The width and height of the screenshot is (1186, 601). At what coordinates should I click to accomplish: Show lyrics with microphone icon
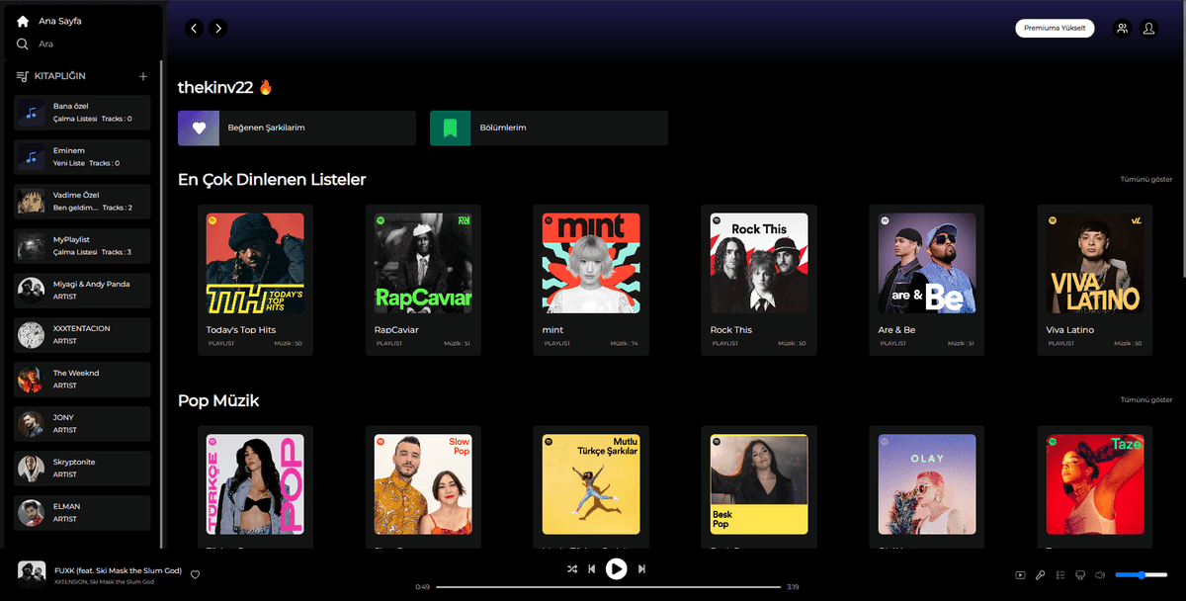click(1040, 575)
